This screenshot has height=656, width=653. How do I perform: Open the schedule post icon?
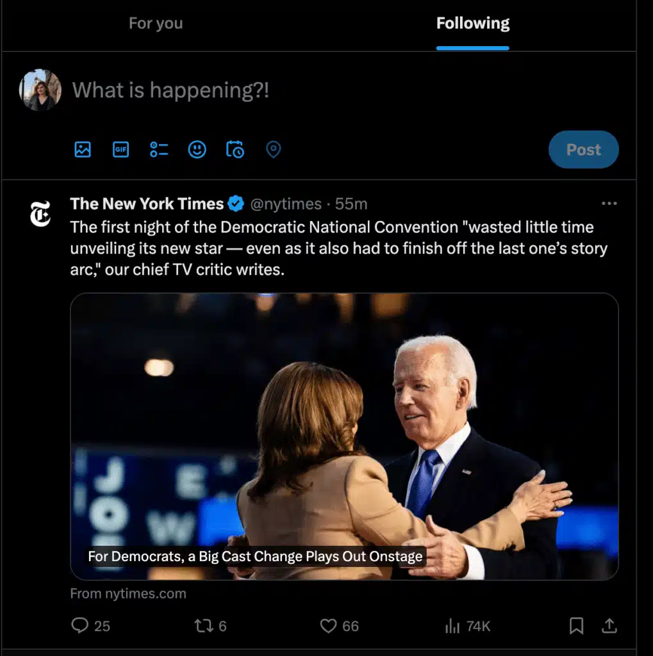tap(235, 149)
